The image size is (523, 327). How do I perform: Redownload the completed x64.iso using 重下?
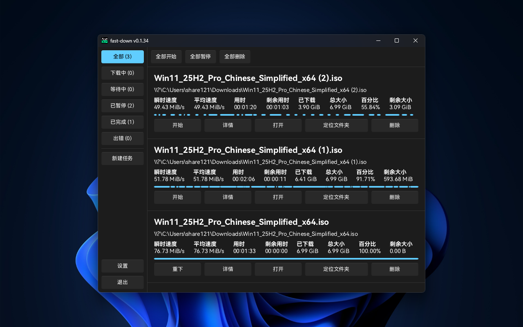click(x=177, y=269)
